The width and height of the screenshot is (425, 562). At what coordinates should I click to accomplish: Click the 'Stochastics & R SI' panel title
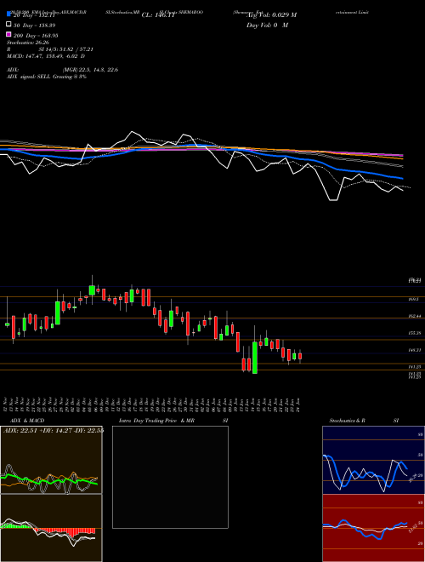[364, 421]
